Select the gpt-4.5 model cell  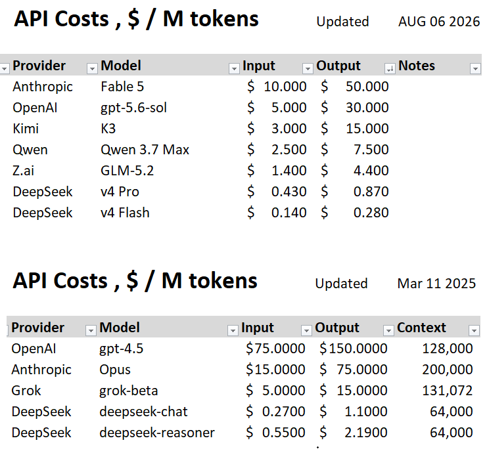pyautogui.click(x=121, y=349)
